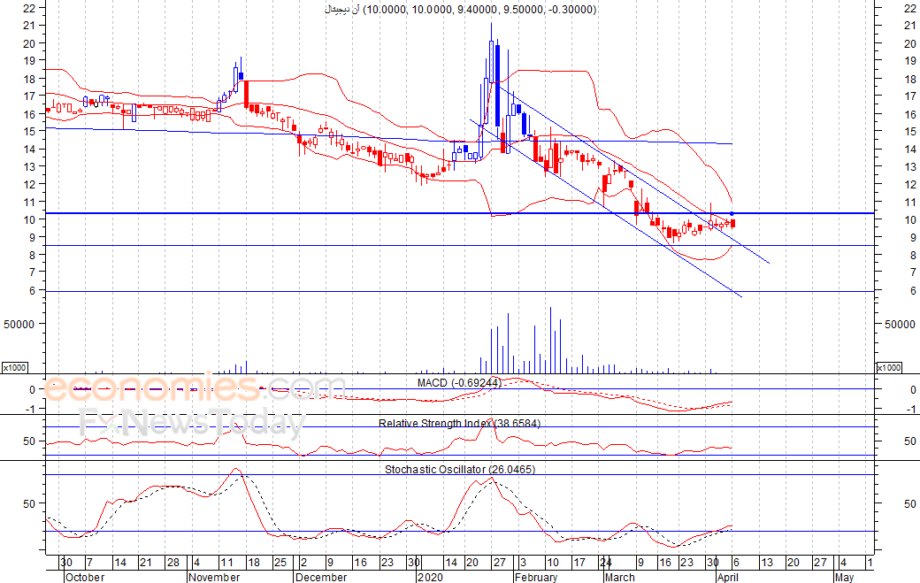Image resolution: width=920 pixels, height=583 pixels.
Task: Click the blue endpoint dot on the resistance line
Action: (732, 214)
